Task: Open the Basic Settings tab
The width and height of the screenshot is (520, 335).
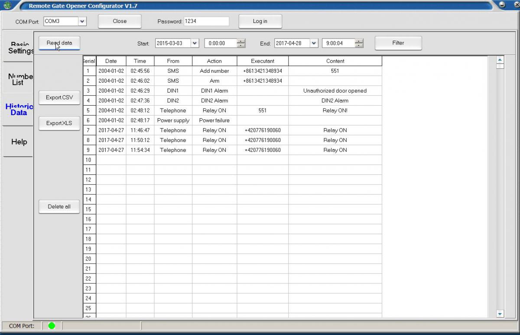Action: pyautogui.click(x=18, y=47)
